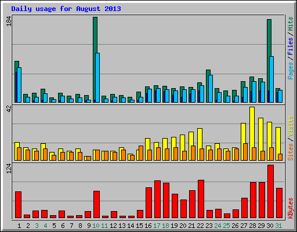Click the Sites legend label
Image resolution: width=297 pixels, height=232 pixels.
[x=290, y=152]
